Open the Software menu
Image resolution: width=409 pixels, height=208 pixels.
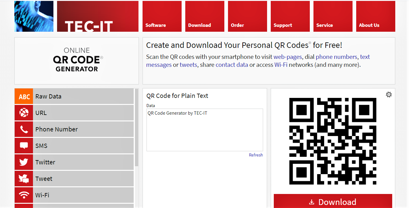[162, 16]
